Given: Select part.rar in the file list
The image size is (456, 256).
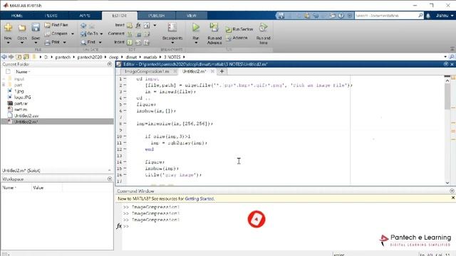Looking at the screenshot, I should [21, 103].
